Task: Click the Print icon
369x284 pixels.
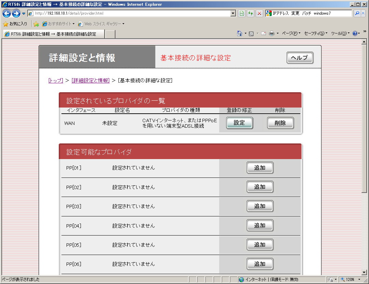Action: pos(272,34)
